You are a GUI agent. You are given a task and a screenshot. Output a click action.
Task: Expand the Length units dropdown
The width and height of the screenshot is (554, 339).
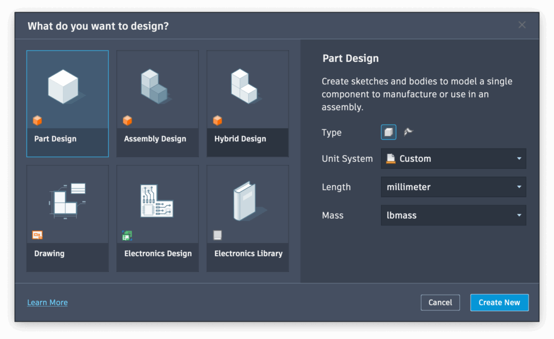pos(453,187)
